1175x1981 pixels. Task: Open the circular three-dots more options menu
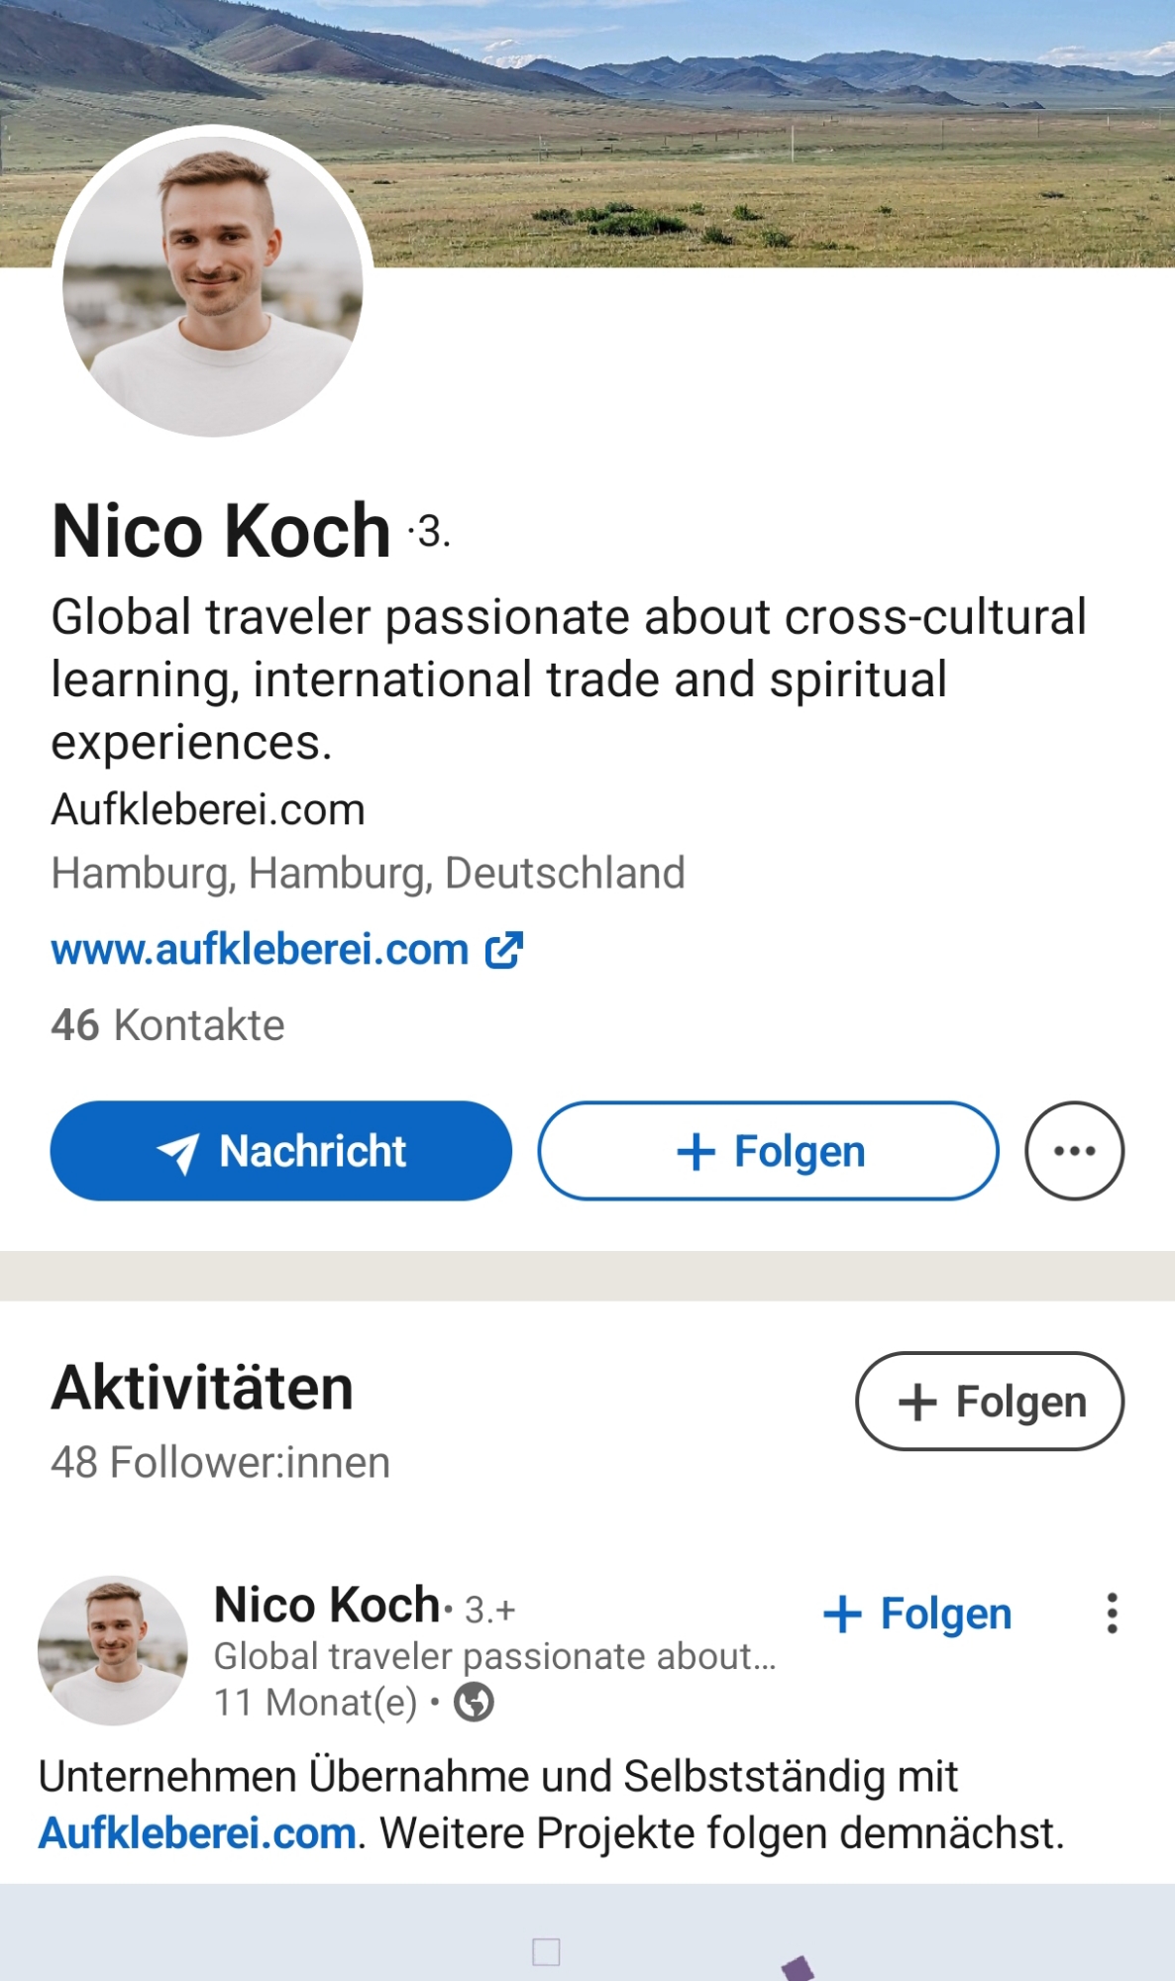pyautogui.click(x=1074, y=1151)
